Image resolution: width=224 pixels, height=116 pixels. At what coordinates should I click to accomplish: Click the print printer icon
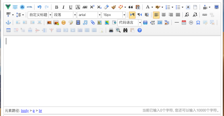click(111, 30)
